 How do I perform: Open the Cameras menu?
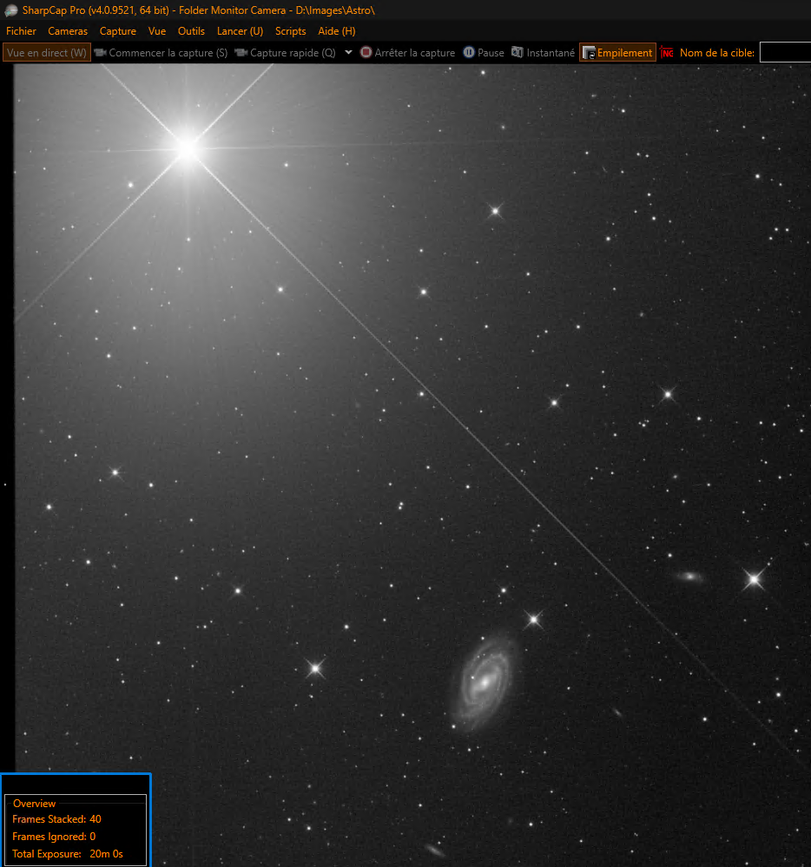point(68,31)
